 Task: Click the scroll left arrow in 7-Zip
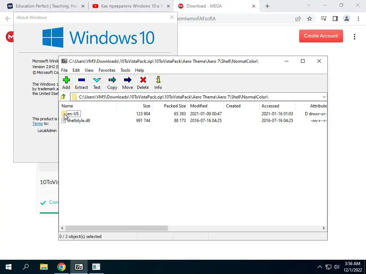[x=62, y=228]
